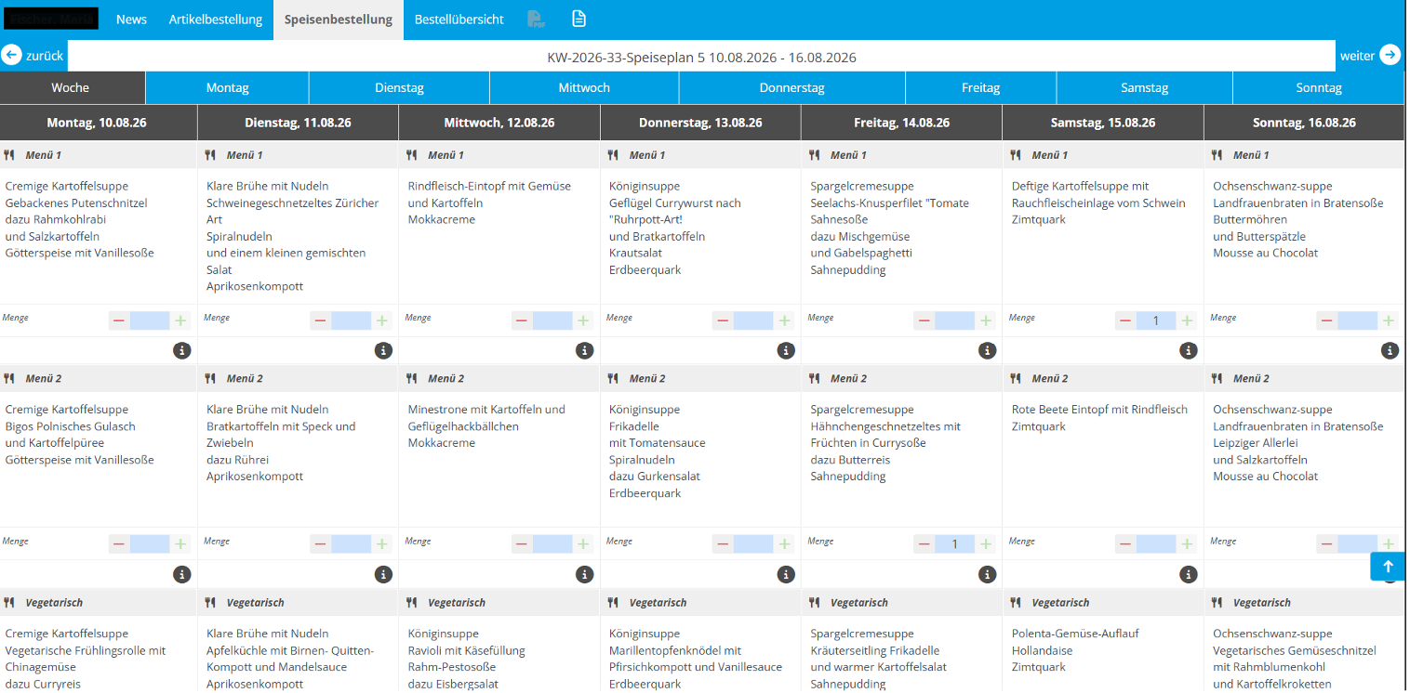Show info for Menü 1 on Dienstag

click(x=383, y=350)
